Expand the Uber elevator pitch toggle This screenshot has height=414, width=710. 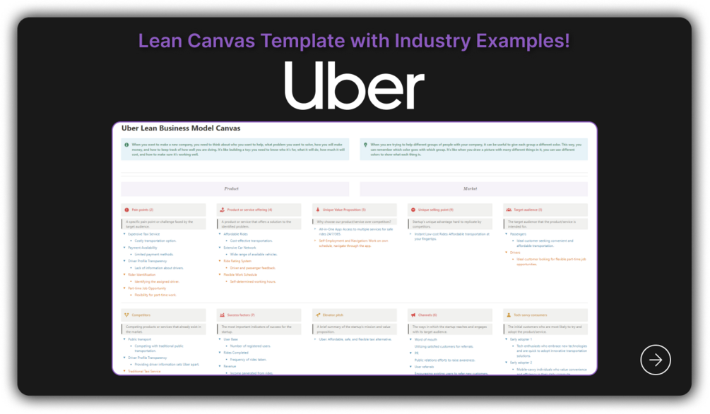315,339
